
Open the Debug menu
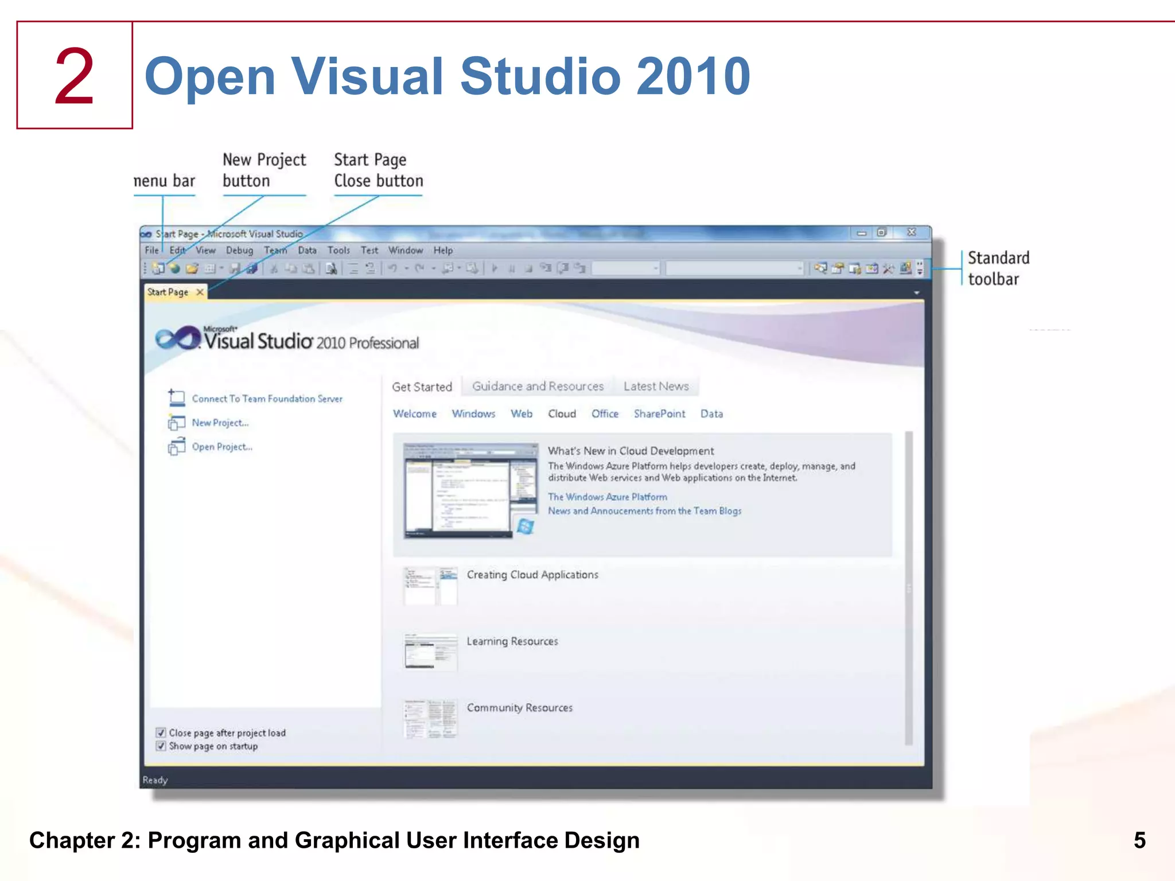(x=239, y=250)
